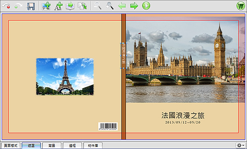
Task: Click the pages swap icon
Action: [82, 6]
